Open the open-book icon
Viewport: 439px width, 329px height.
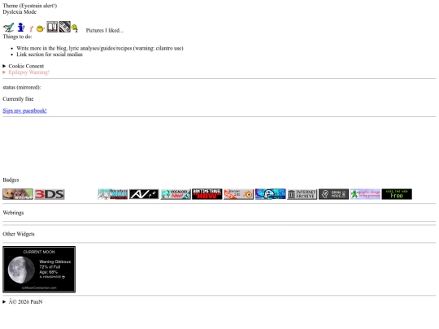click(52, 27)
